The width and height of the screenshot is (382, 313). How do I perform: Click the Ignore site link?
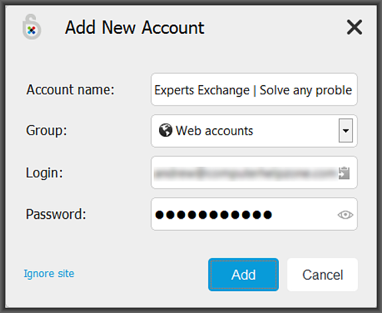click(x=49, y=274)
